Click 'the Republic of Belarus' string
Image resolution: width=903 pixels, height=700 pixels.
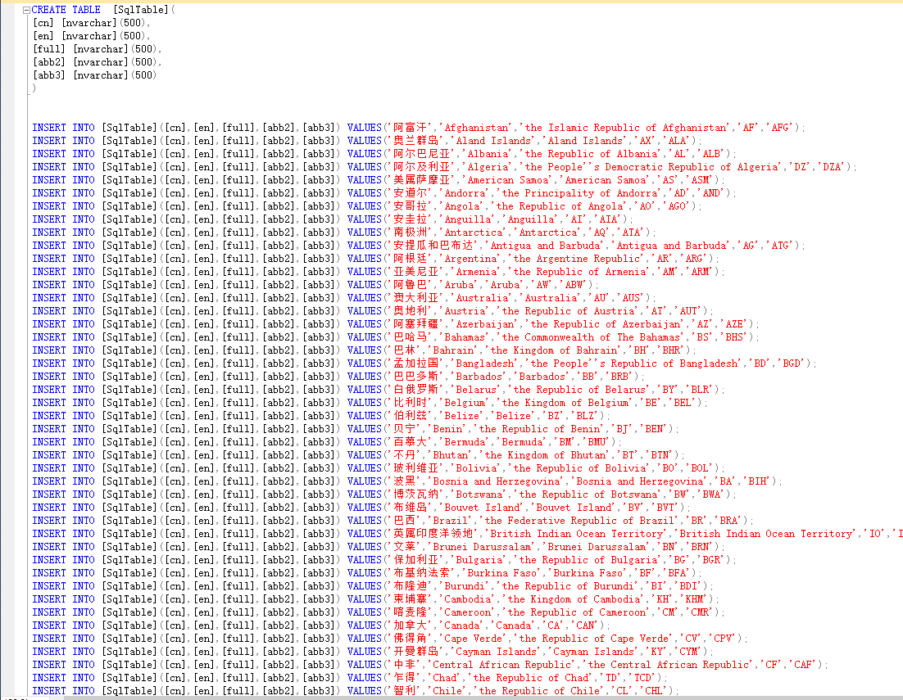tap(579, 390)
